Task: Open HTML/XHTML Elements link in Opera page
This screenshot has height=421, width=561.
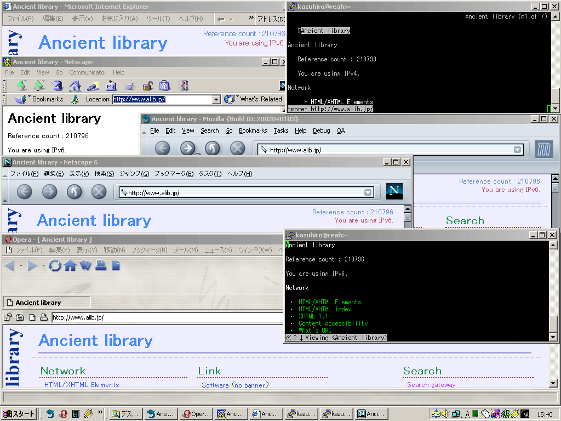Action: click(82, 385)
